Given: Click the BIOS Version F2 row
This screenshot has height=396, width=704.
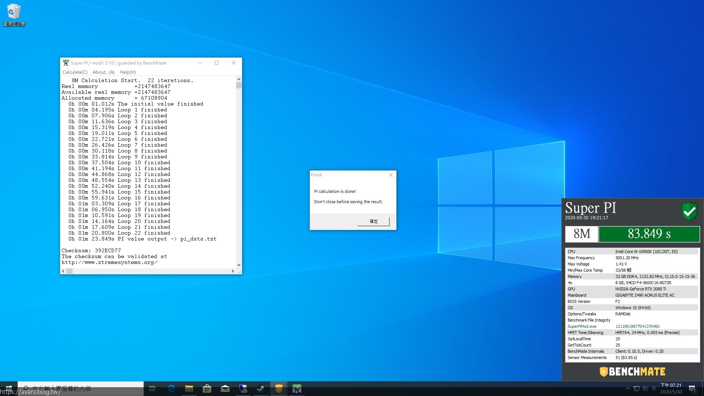Looking at the screenshot, I should pos(632,301).
